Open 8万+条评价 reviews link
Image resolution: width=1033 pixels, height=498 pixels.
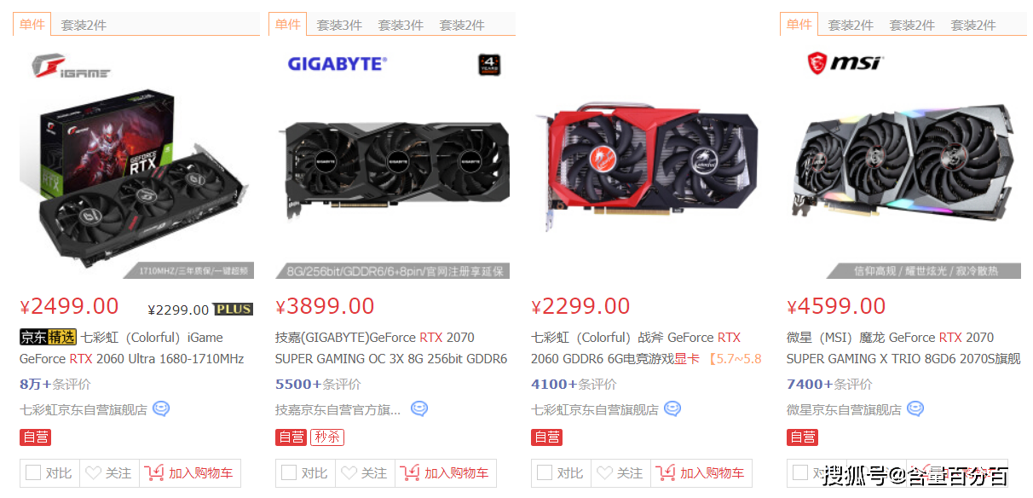(x=55, y=385)
